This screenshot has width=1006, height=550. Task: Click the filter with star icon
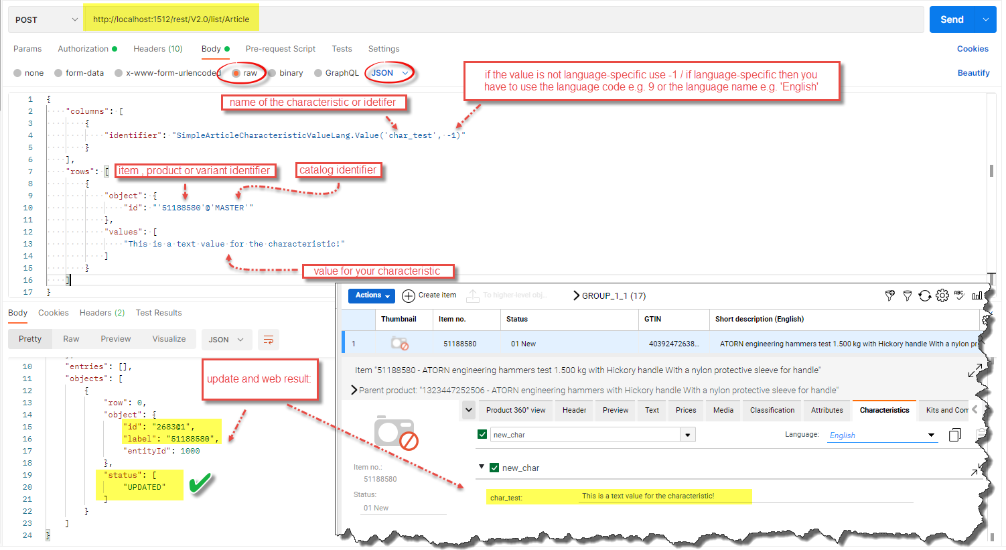click(x=890, y=295)
